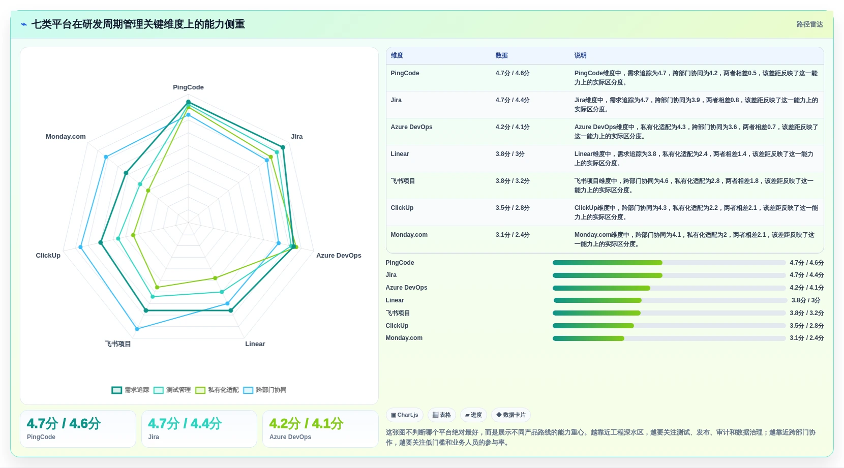Select the 飞书项目 table row name
This screenshot has height=468, width=844.
[403, 181]
